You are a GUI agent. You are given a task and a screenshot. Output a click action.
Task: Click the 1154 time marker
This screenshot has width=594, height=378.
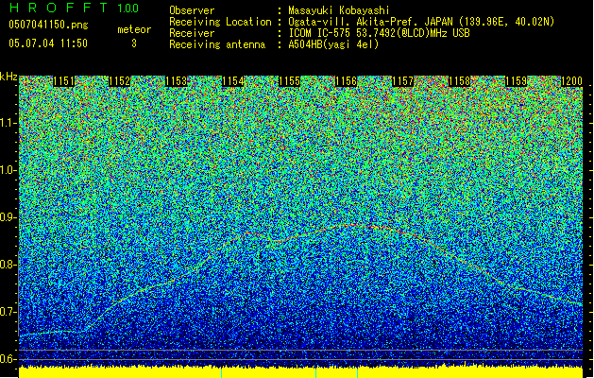click(232, 81)
